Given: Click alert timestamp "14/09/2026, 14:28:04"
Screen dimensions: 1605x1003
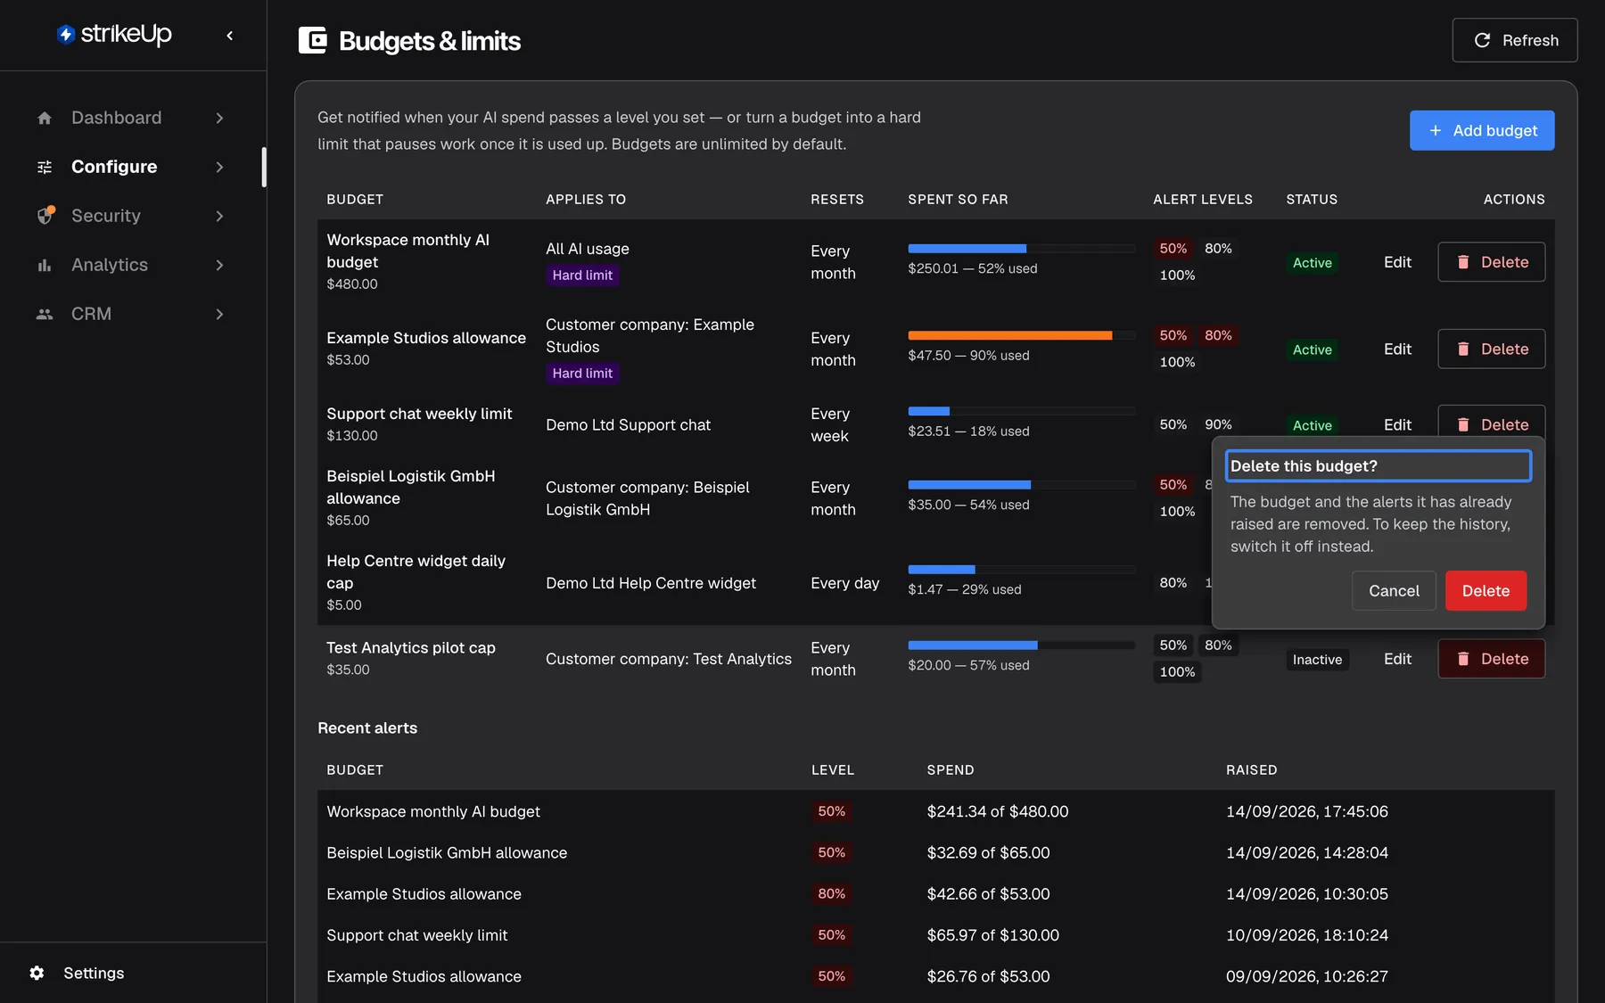Looking at the screenshot, I should point(1306,852).
